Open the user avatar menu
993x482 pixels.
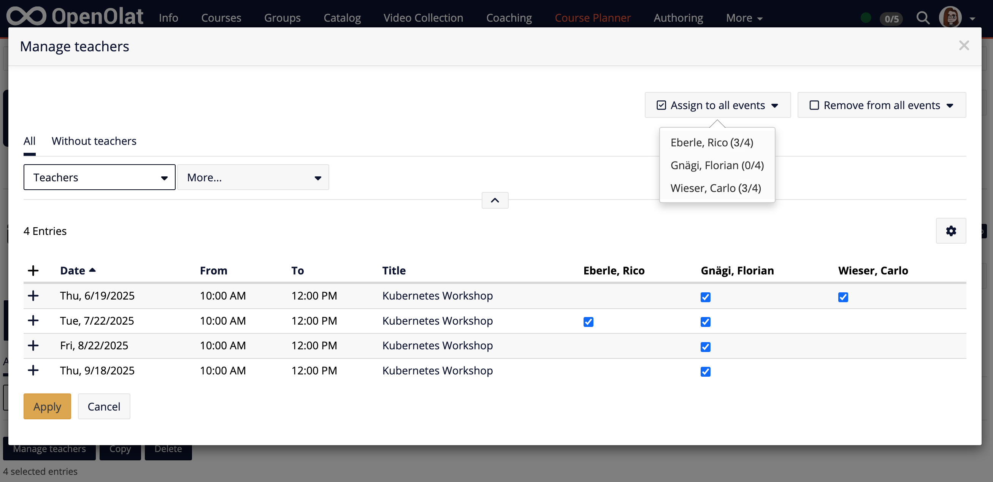pyautogui.click(x=950, y=17)
